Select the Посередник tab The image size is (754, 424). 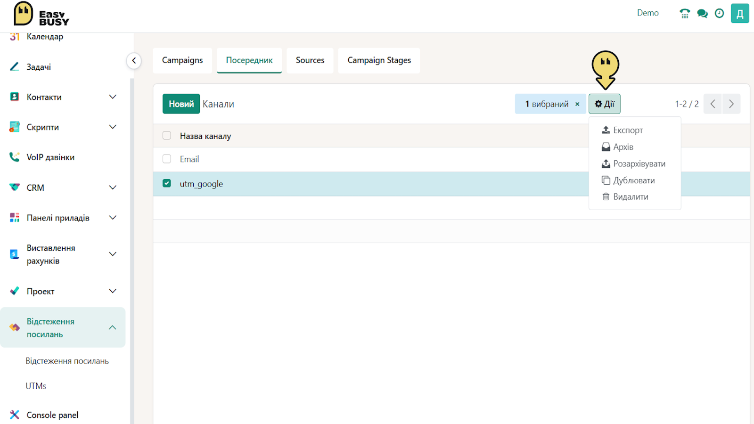click(249, 60)
